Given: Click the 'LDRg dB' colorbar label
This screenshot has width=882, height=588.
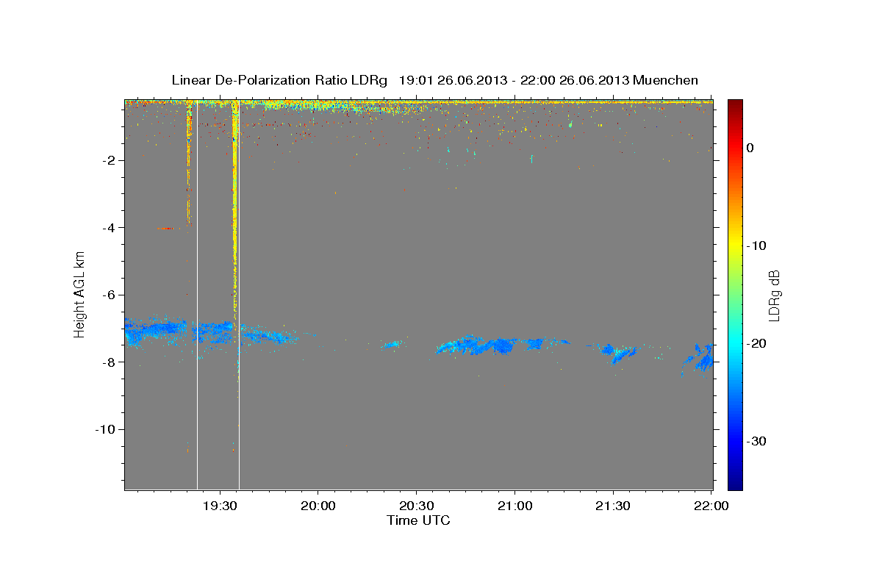Looking at the screenshot, I should click(774, 295).
